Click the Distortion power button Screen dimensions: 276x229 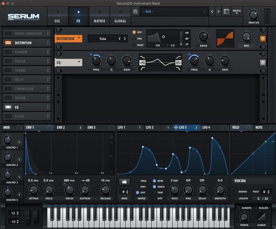pos(263,39)
